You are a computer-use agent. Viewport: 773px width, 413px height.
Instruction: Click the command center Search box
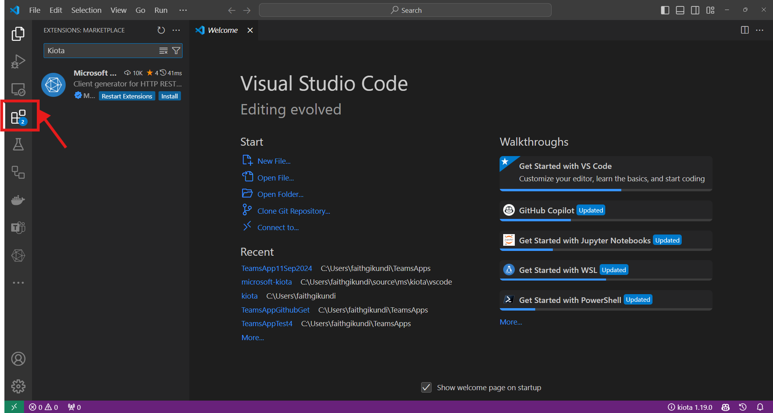tap(405, 10)
